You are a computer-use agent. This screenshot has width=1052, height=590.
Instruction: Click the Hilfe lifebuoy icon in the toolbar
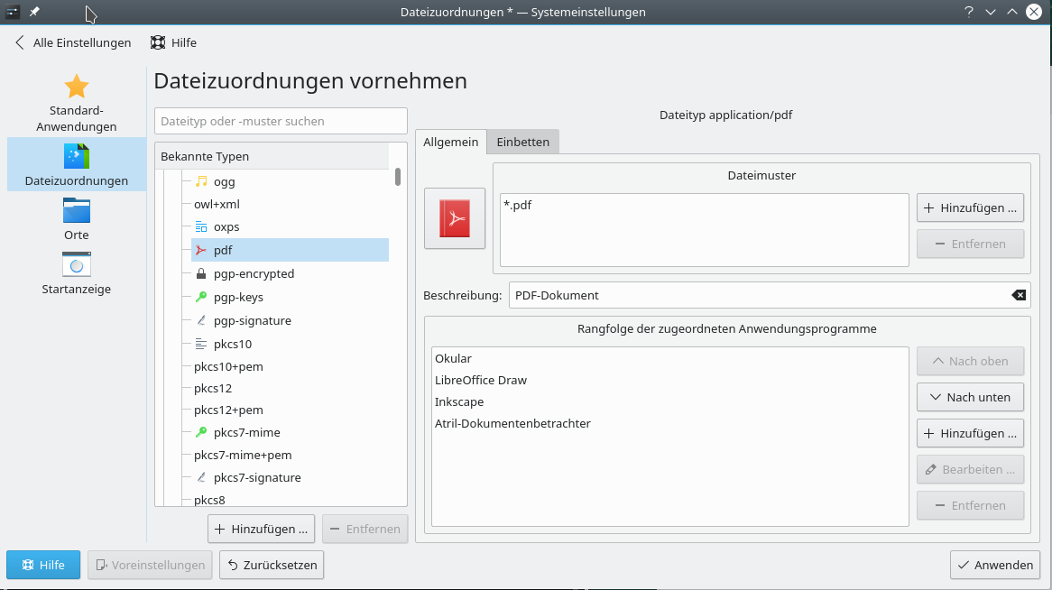[x=159, y=42]
